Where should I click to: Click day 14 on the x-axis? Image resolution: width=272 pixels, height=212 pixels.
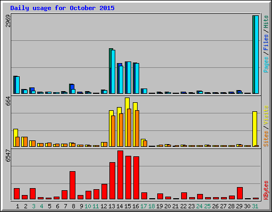tap(120, 206)
